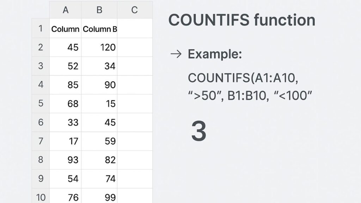Click the arrow icon beside Example

[x=176, y=54]
